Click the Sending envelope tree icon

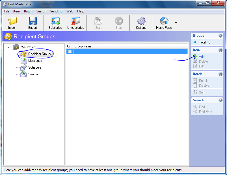point(23,74)
